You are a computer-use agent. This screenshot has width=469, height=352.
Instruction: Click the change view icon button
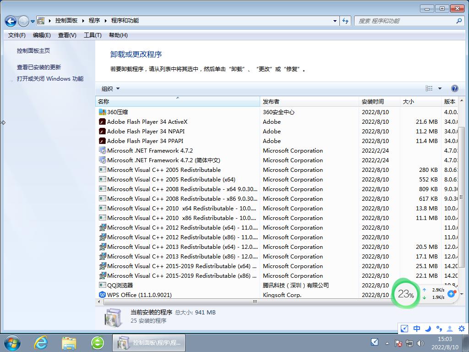[429, 88]
